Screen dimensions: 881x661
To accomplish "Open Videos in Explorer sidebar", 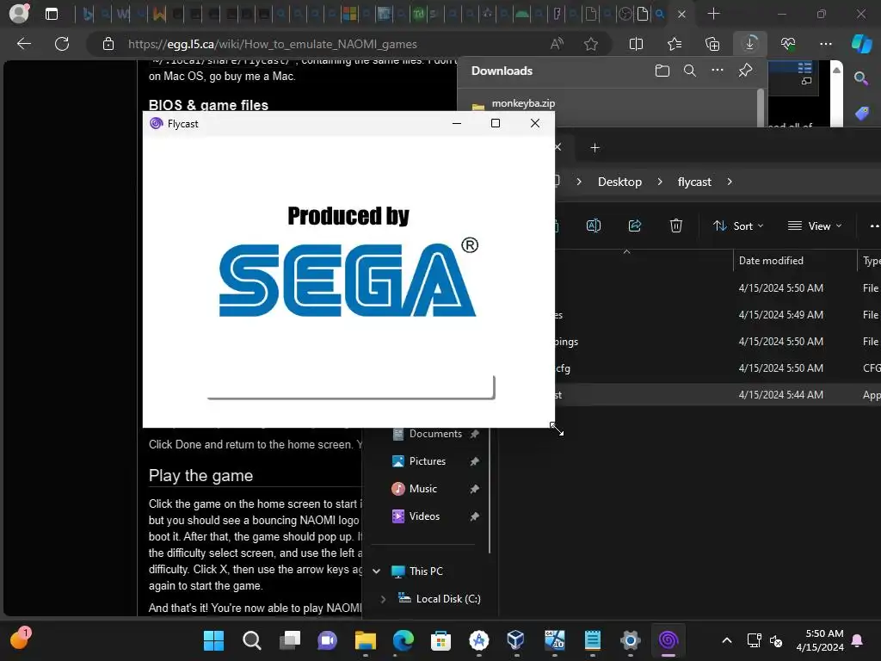I will tap(424, 516).
